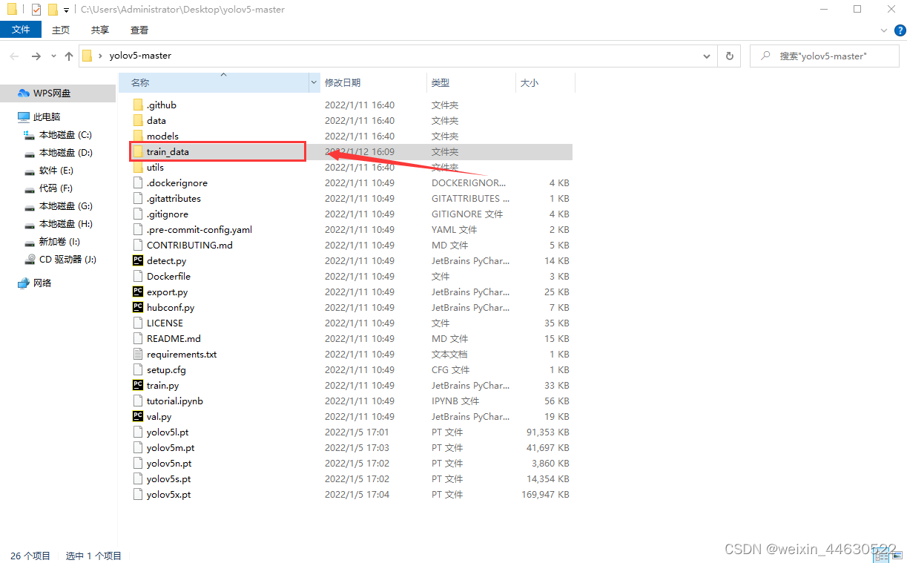Select the models folder icon

tap(138, 136)
